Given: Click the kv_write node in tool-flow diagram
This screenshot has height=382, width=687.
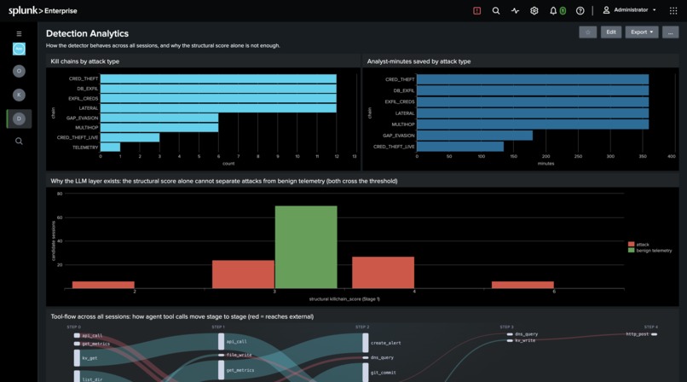Looking at the screenshot, I should pos(510,340).
